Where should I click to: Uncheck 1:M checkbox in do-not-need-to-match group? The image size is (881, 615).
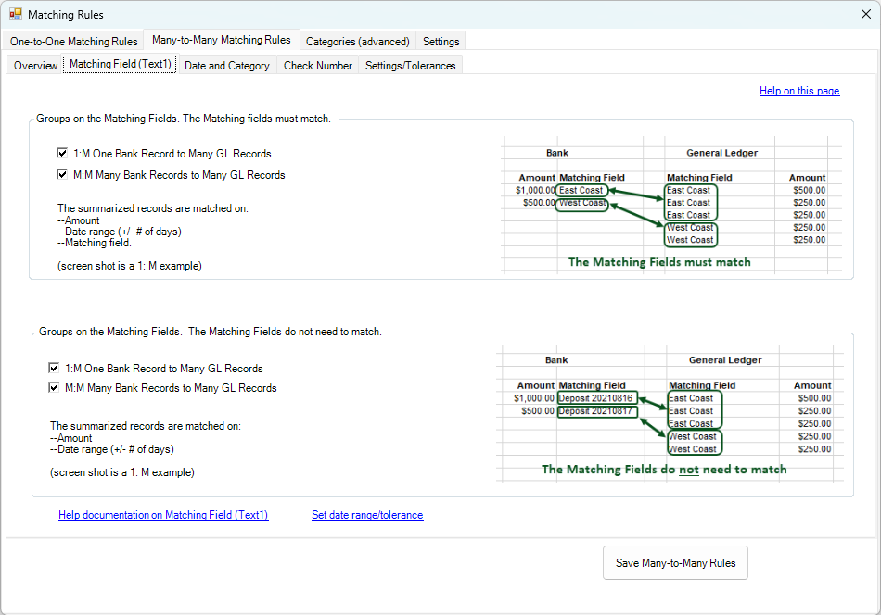pyautogui.click(x=55, y=369)
